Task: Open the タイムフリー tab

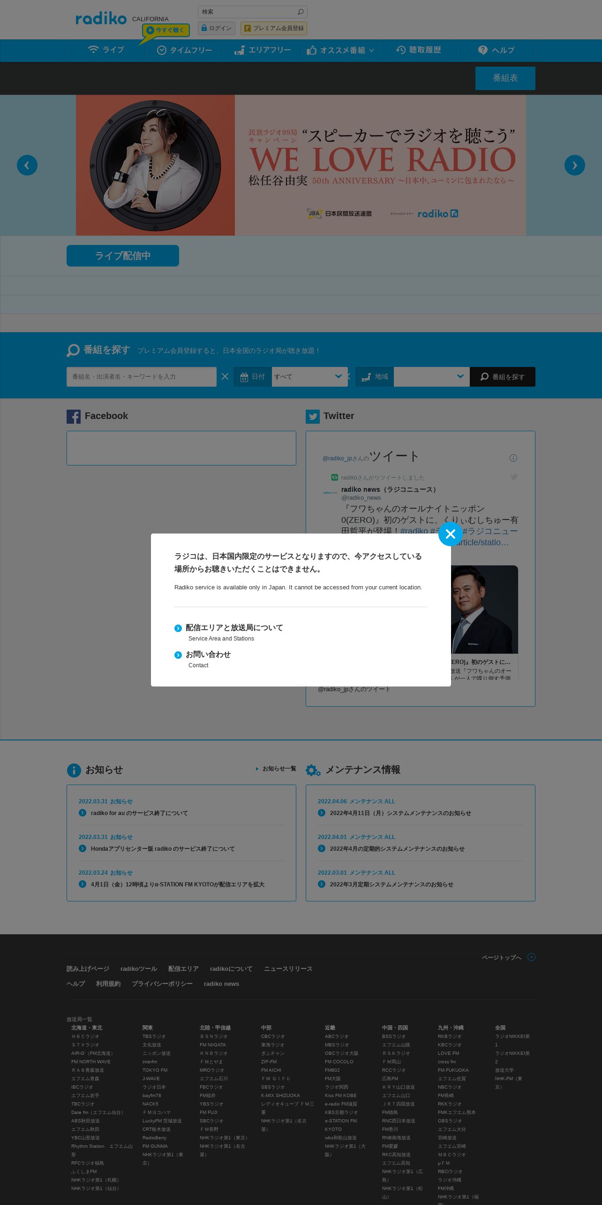Action: coord(184,50)
